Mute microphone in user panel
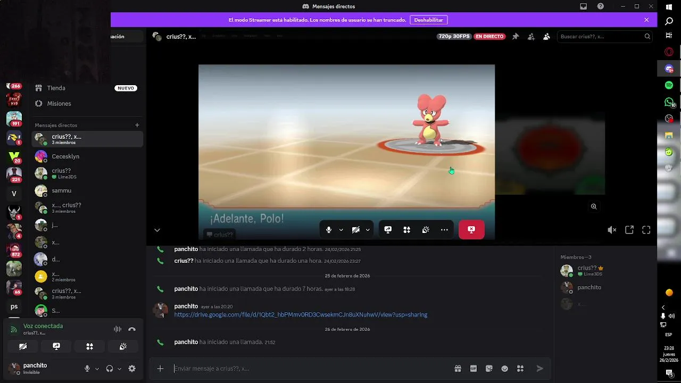 tap(87, 369)
